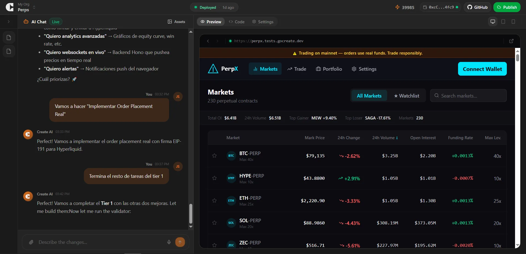Open the My Org Perps project switcher
526x254 pixels.
point(27,7)
